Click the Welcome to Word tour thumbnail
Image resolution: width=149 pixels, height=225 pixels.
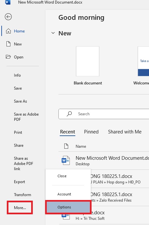(x=143, y=61)
